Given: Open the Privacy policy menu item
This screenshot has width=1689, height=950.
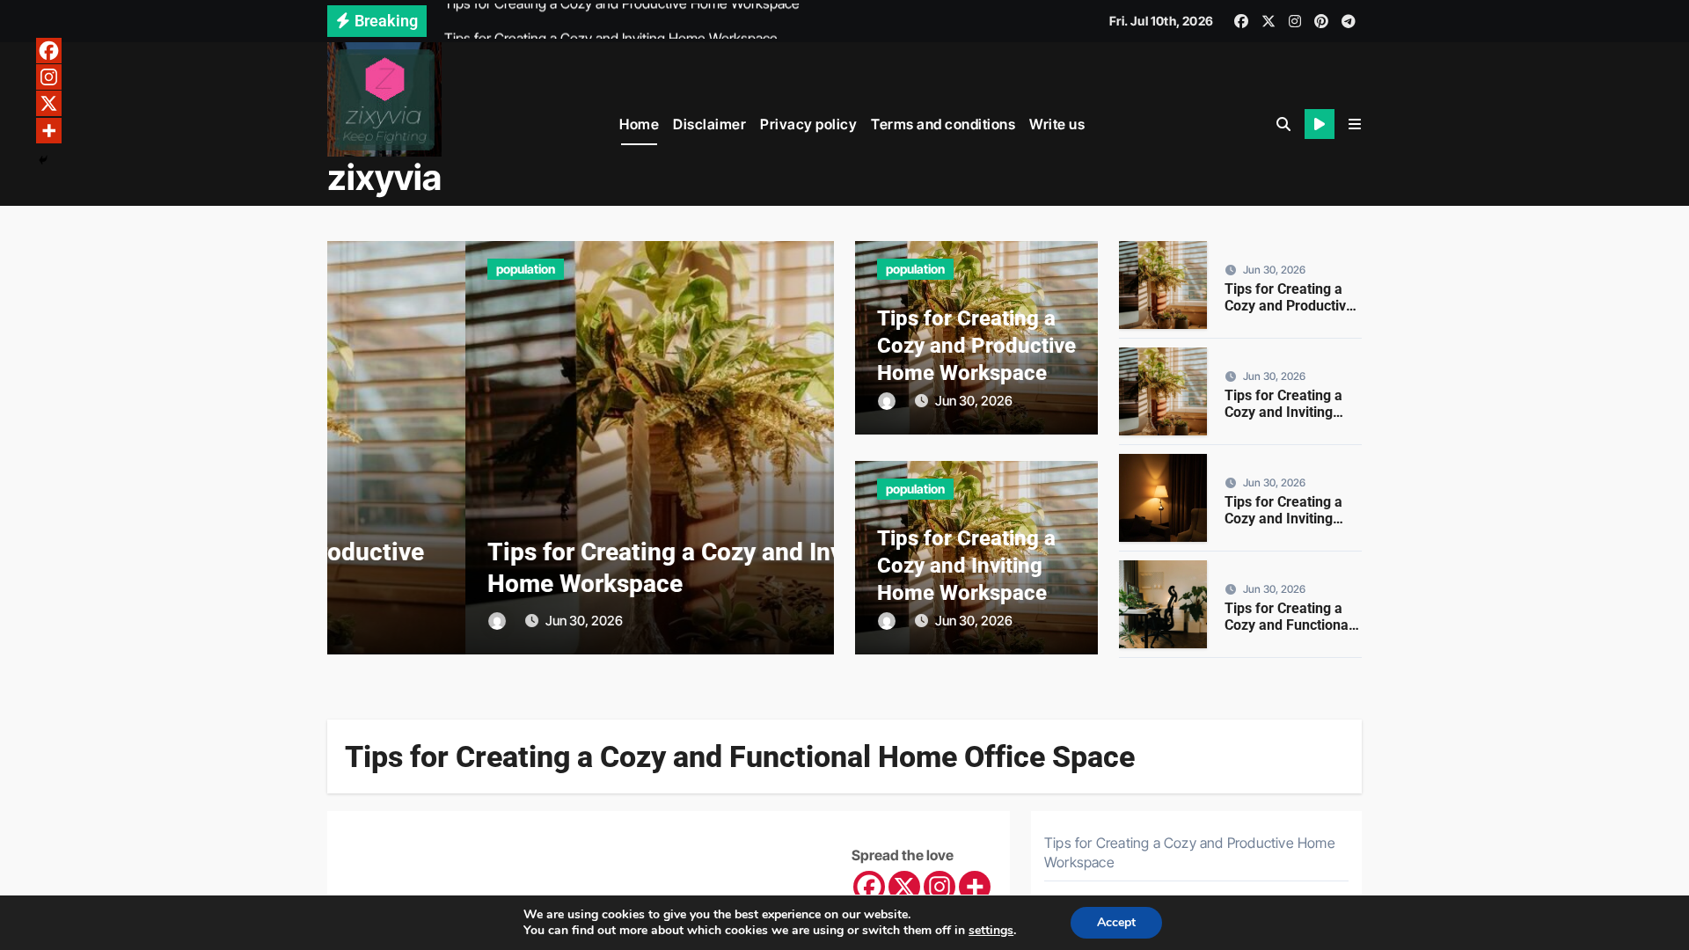Looking at the screenshot, I should click(808, 124).
